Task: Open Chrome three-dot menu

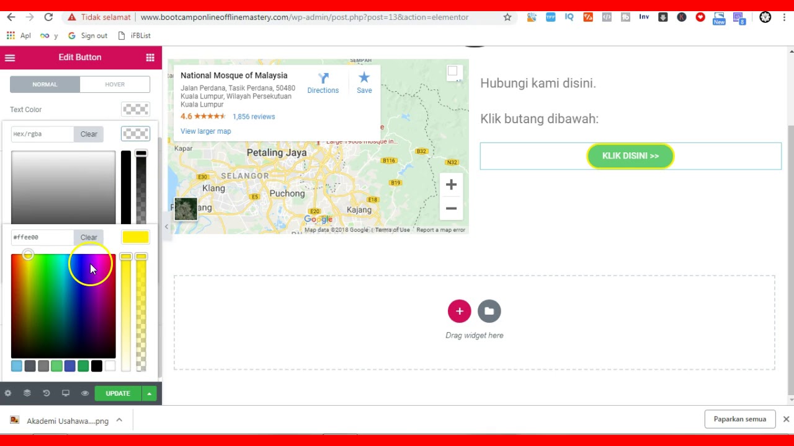Action: coord(784,17)
